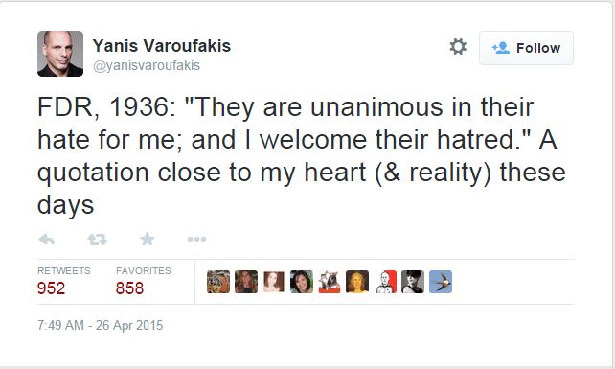Open avatar of dark-haired woman in teal
615x369 pixels.
[x=302, y=282]
